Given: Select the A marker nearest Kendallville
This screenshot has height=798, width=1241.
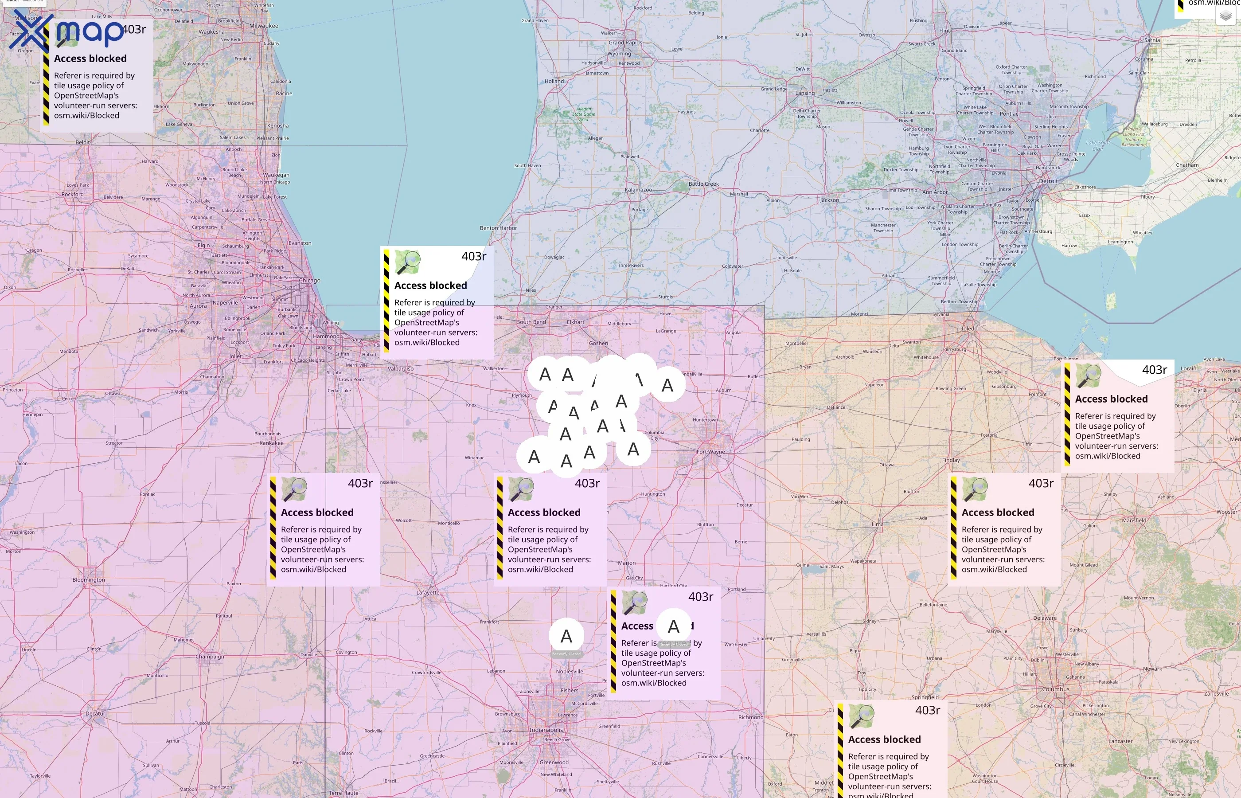Looking at the screenshot, I should 667,385.
